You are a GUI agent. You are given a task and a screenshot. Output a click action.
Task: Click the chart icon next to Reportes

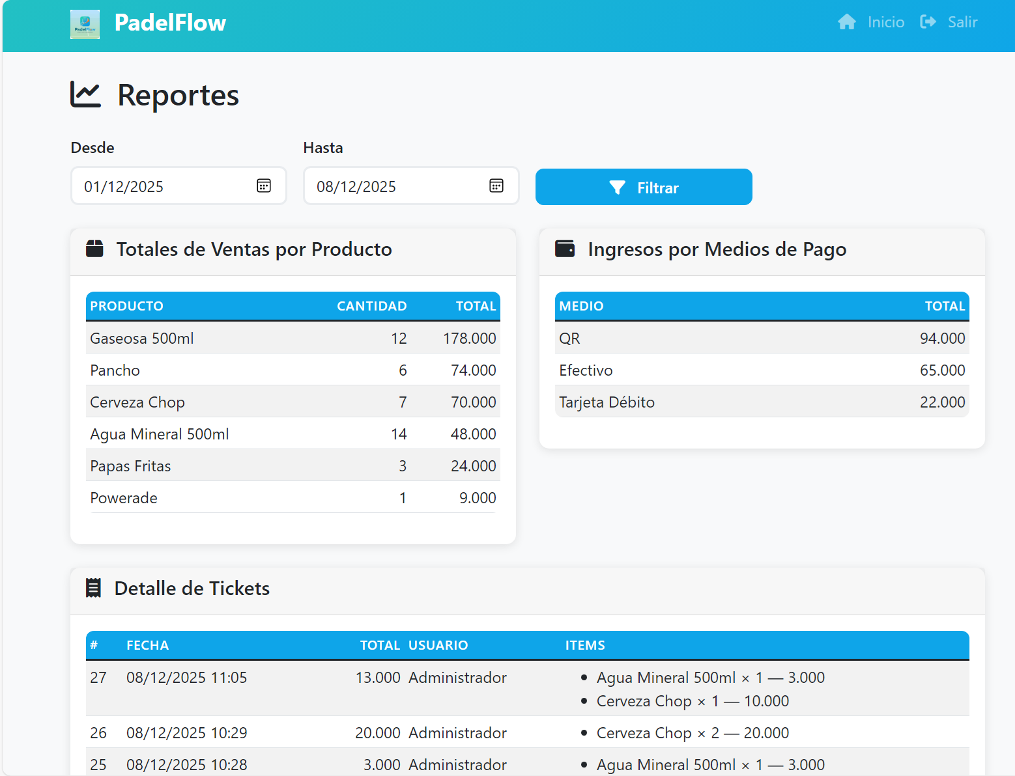[x=85, y=94]
